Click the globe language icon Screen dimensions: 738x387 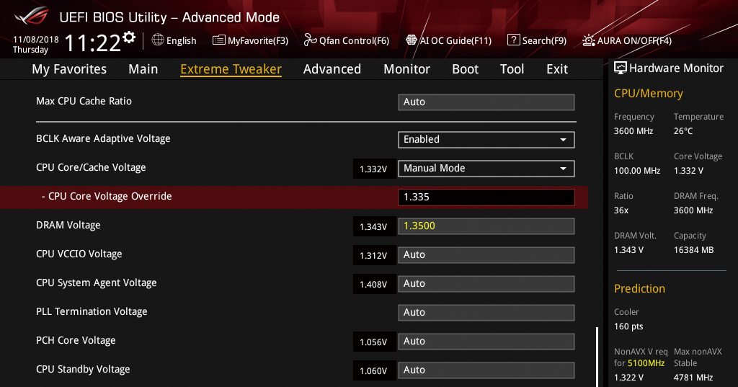click(158, 40)
